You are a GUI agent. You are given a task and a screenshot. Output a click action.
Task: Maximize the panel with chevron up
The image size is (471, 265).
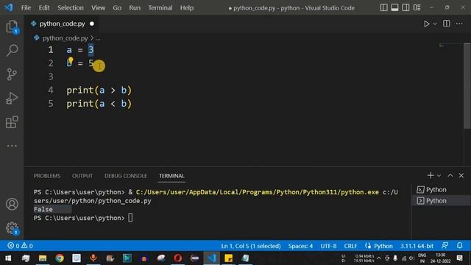(x=450, y=175)
